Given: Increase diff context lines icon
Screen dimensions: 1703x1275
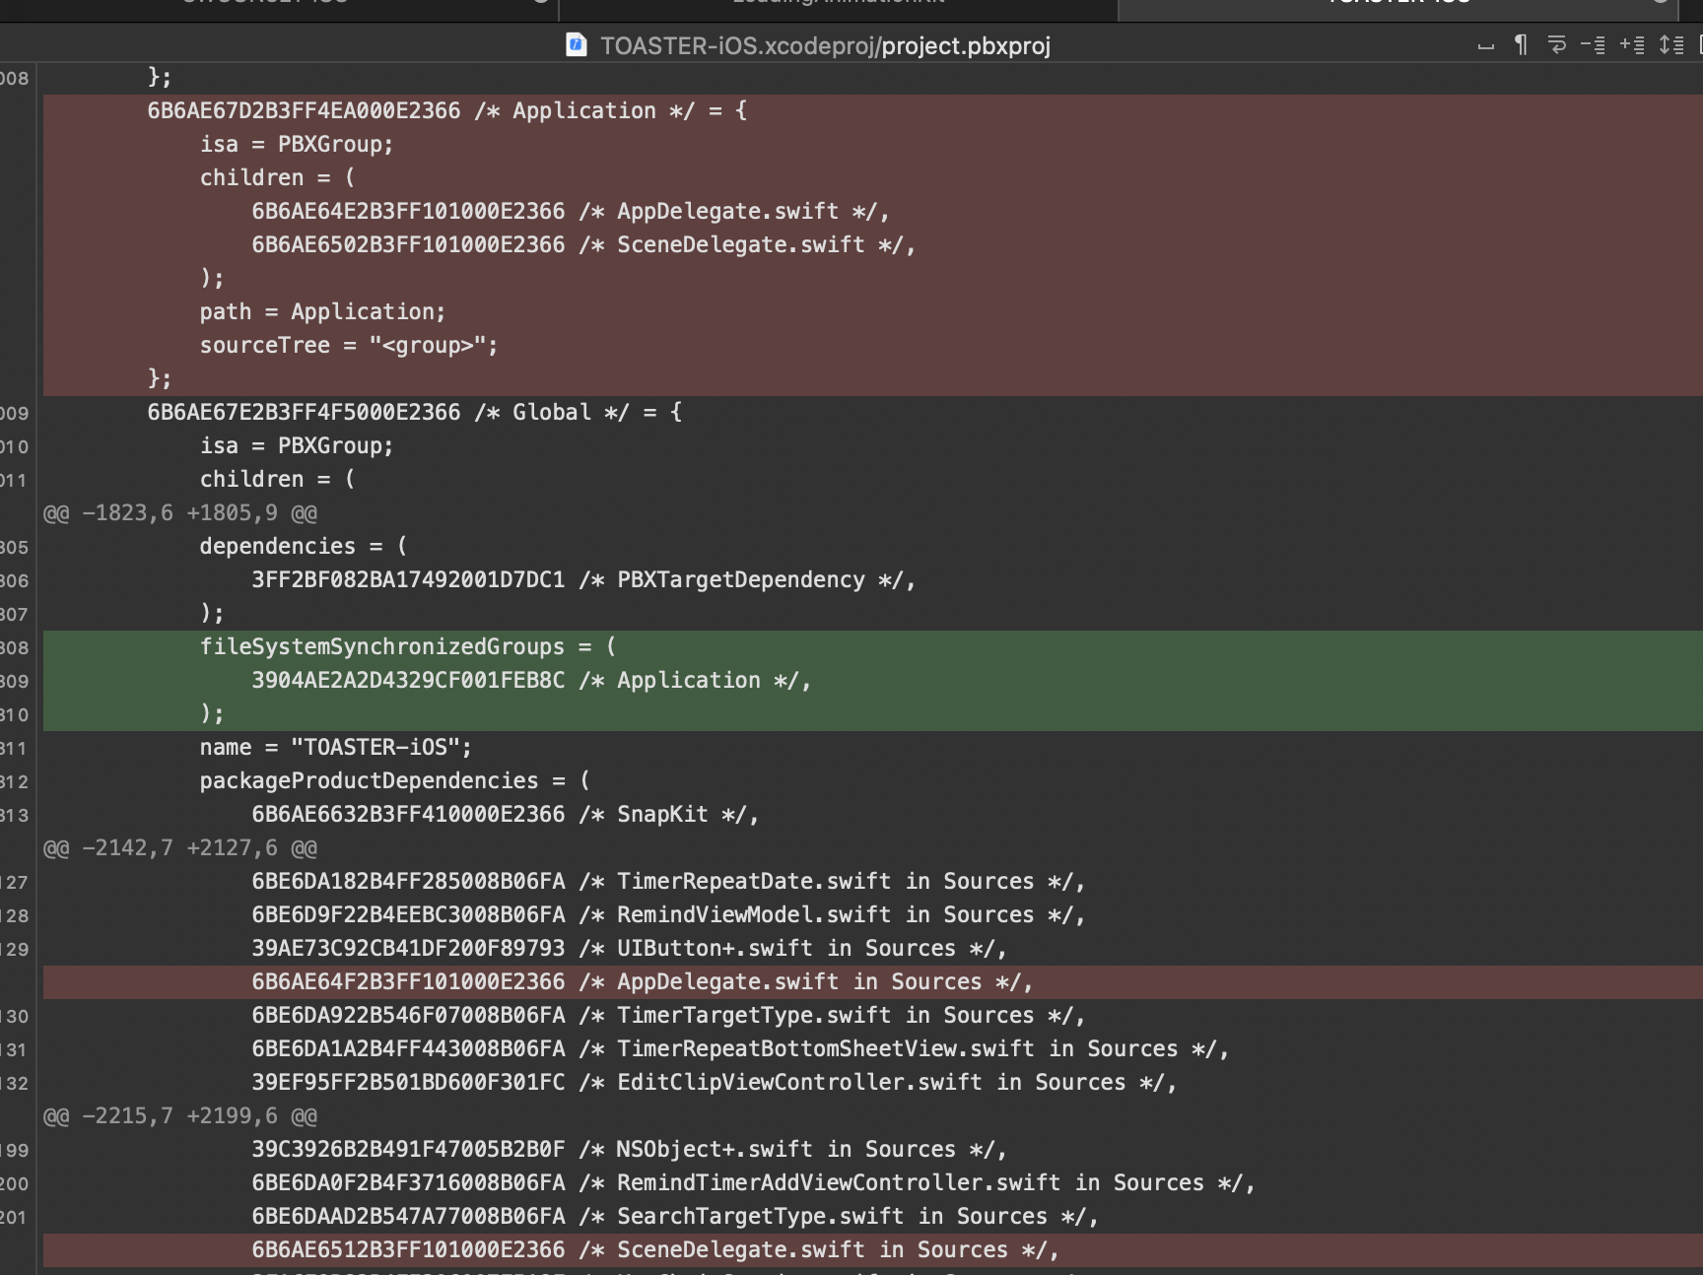Looking at the screenshot, I should (x=1632, y=45).
